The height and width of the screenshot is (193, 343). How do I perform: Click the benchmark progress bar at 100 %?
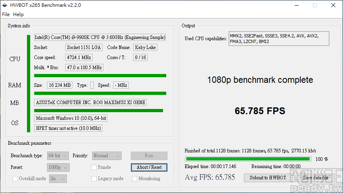tap(248, 159)
